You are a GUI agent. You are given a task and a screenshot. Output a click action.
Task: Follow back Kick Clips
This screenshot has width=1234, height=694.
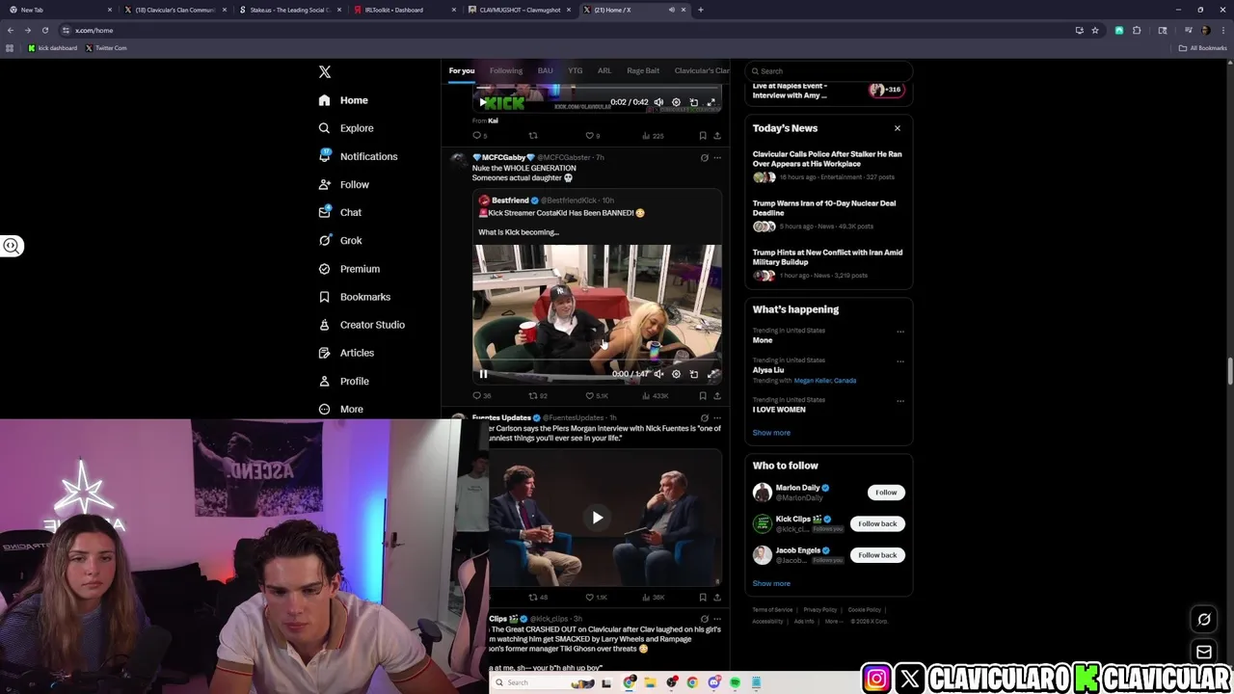(877, 523)
